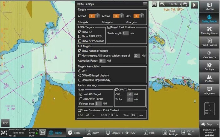Enable Show ARPA ERBL checkbox
This screenshot has height=138, width=220.
pos(80,36)
